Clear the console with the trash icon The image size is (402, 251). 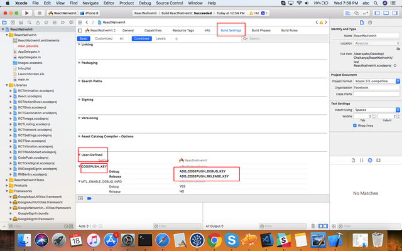tap(313, 226)
